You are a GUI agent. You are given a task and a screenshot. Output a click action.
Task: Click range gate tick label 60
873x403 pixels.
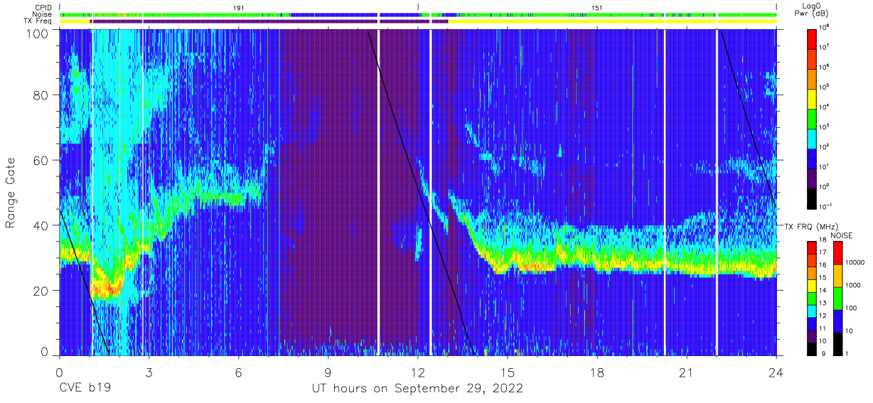coord(41,161)
